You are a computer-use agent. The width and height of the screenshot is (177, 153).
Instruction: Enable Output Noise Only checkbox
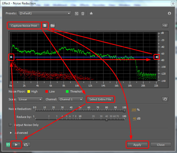[x=11, y=125]
